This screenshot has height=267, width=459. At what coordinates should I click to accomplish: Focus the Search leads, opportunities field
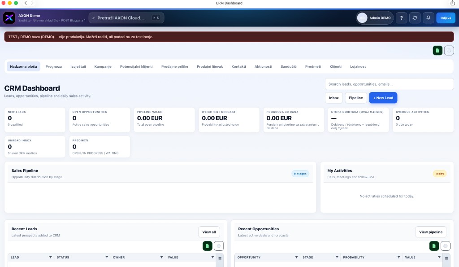389,84
